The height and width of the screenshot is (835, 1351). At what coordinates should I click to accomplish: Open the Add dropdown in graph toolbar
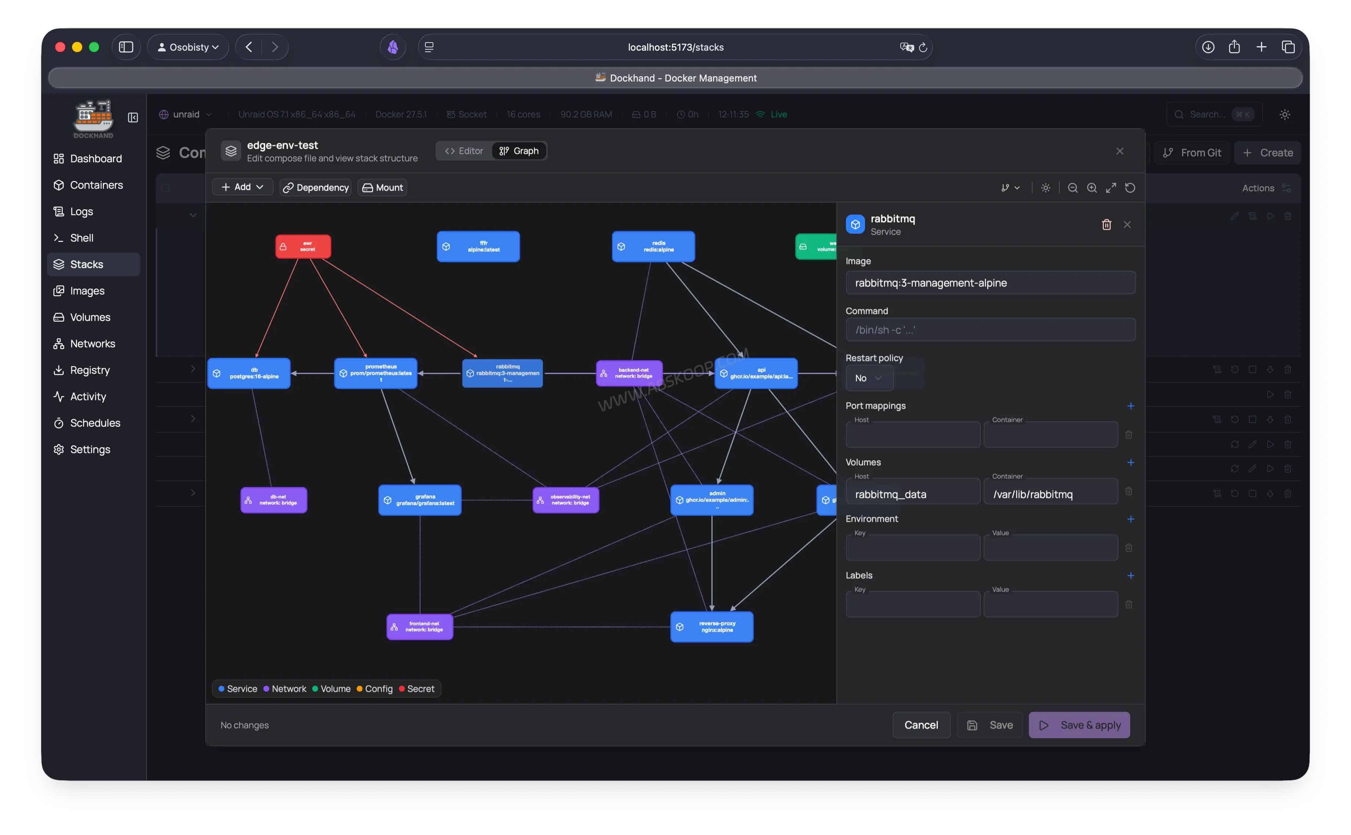(x=242, y=187)
